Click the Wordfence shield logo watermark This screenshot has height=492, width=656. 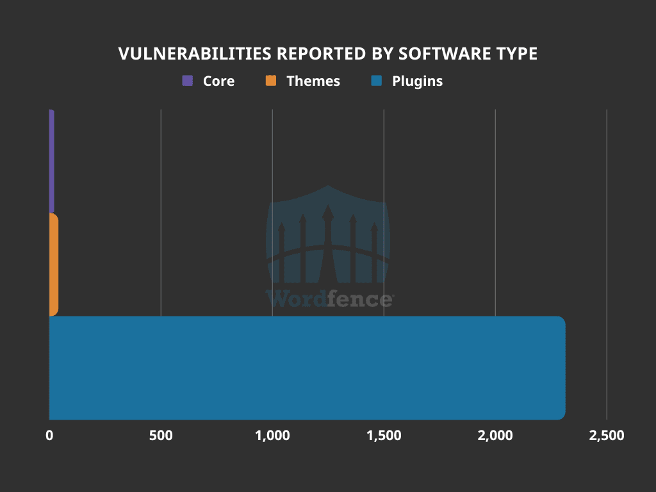tap(328, 236)
